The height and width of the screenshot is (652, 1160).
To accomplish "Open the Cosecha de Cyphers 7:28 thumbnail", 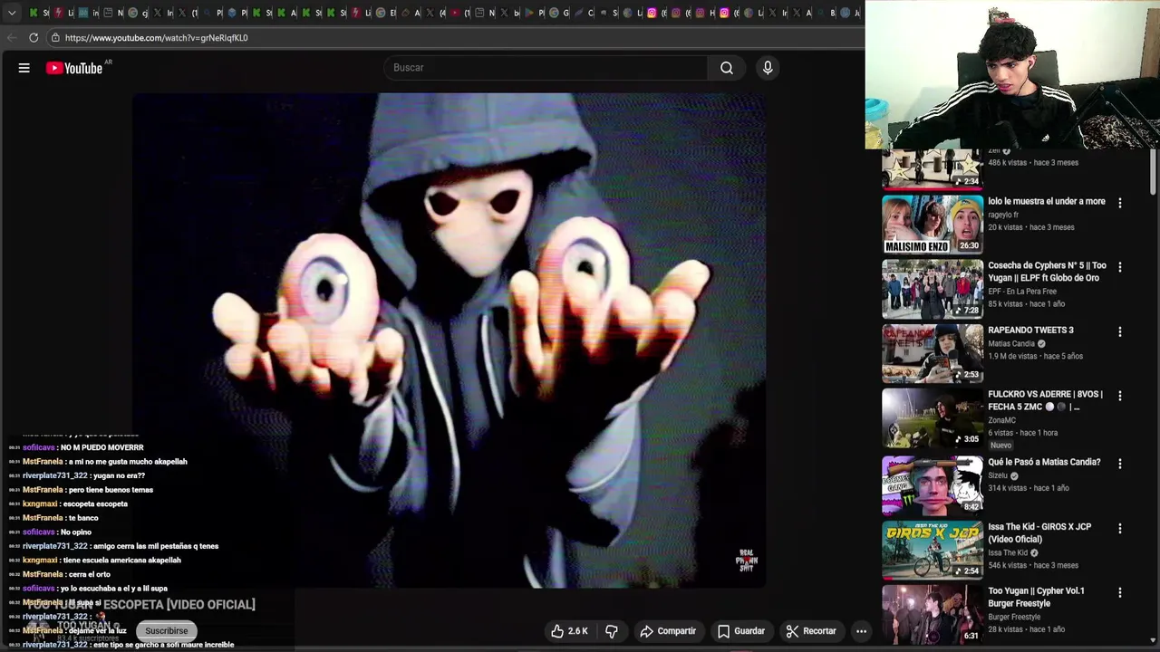I will pos(933,289).
